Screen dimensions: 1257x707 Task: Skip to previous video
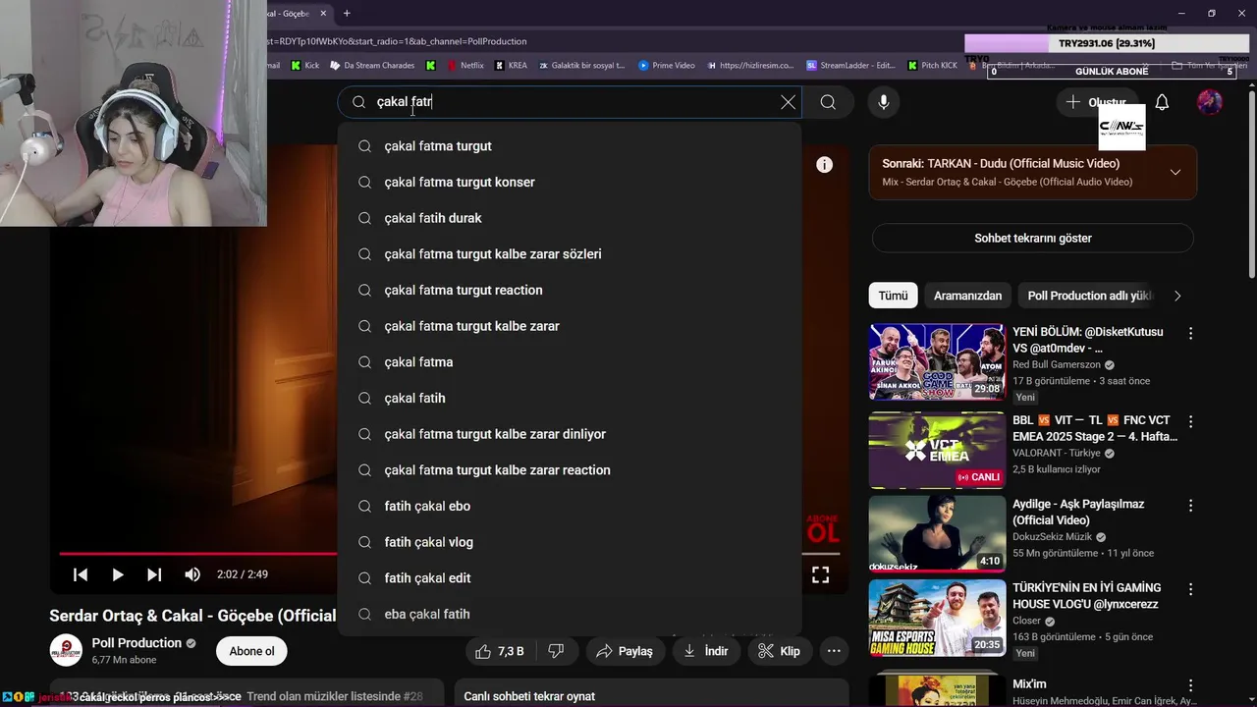(x=81, y=574)
